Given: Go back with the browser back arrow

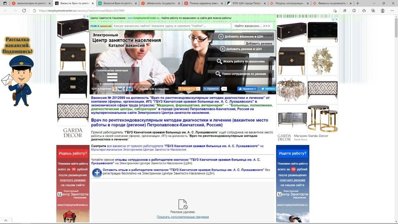Looking at the screenshot, I should 6,11.
